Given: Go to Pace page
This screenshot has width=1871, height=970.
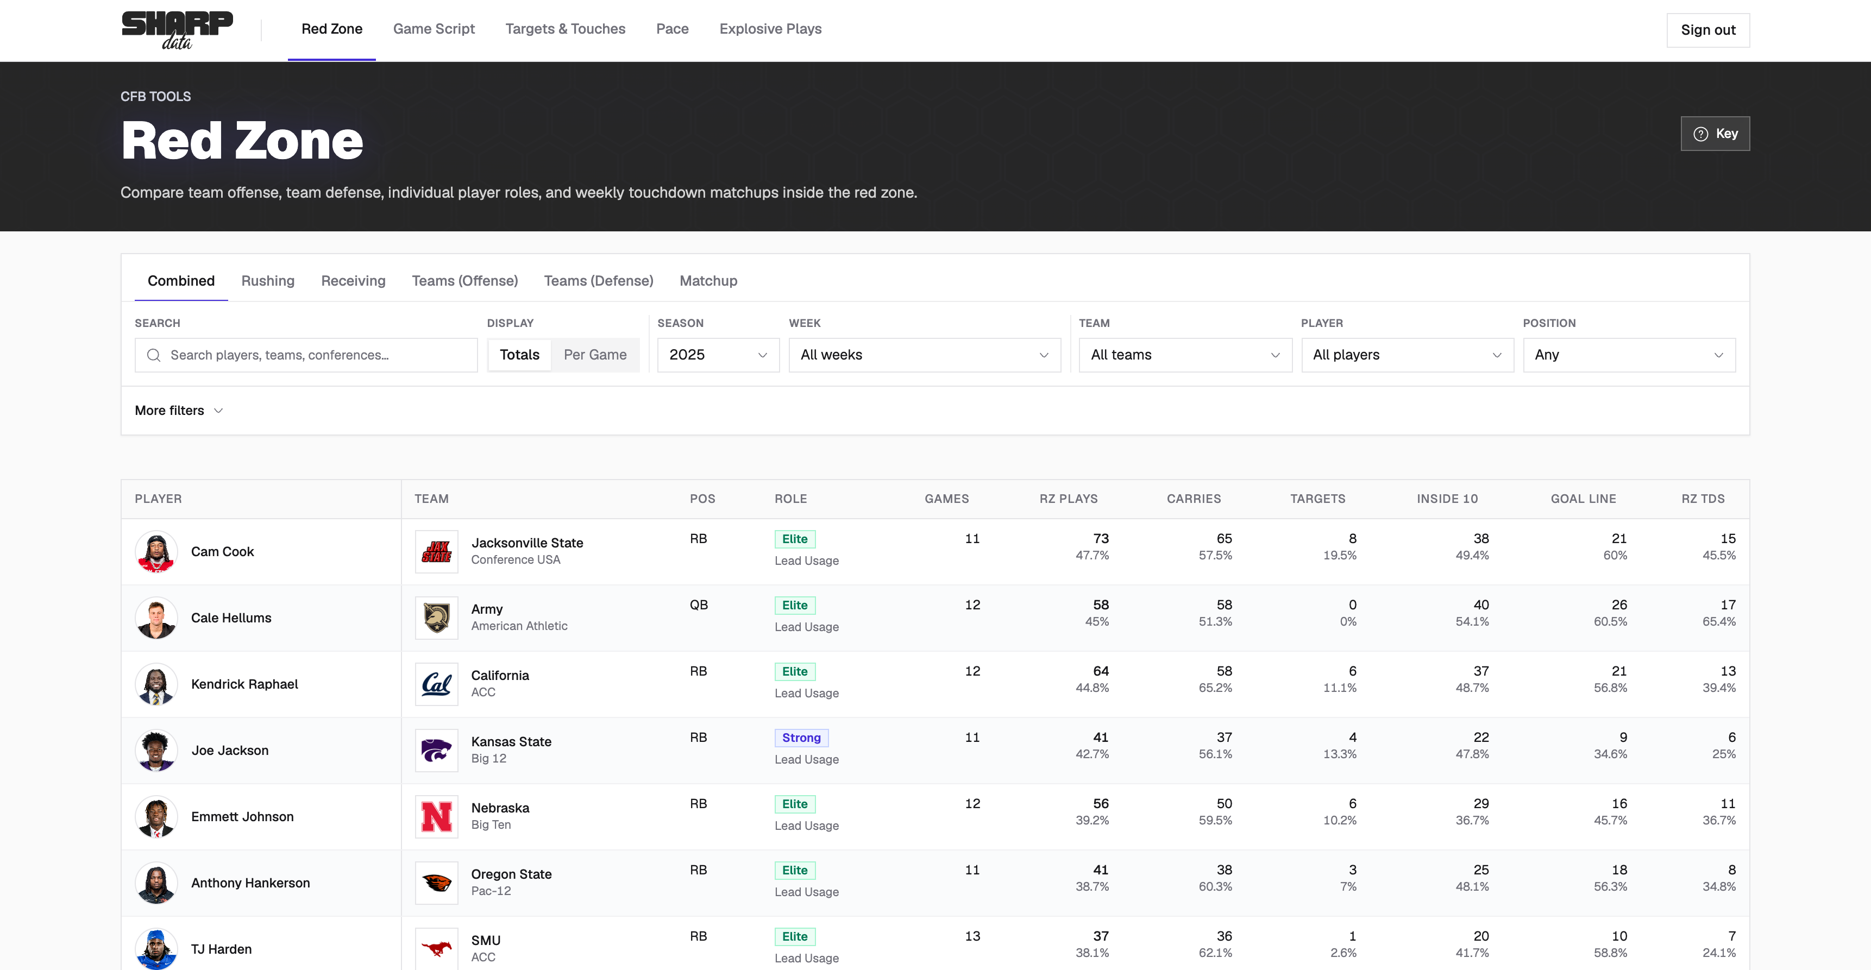Looking at the screenshot, I should click(673, 29).
